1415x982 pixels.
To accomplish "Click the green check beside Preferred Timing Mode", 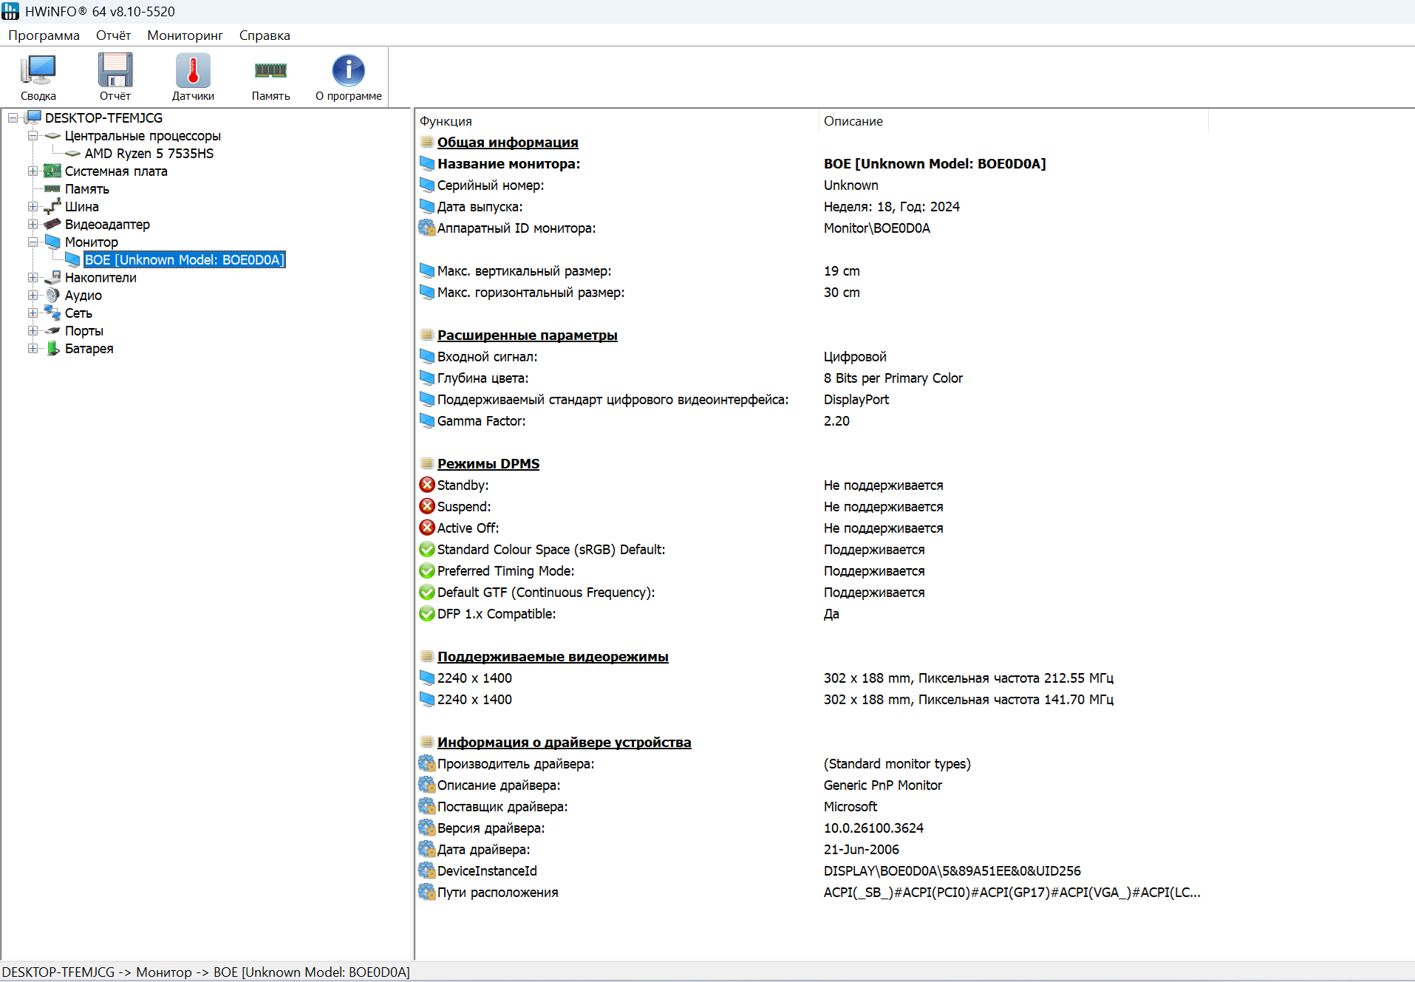I will click(427, 571).
